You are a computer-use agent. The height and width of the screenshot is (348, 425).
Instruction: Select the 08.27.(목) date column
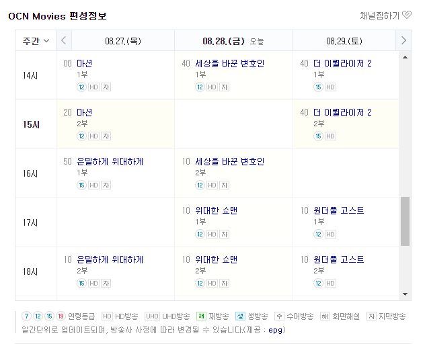pyautogui.click(x=123, y=41)
